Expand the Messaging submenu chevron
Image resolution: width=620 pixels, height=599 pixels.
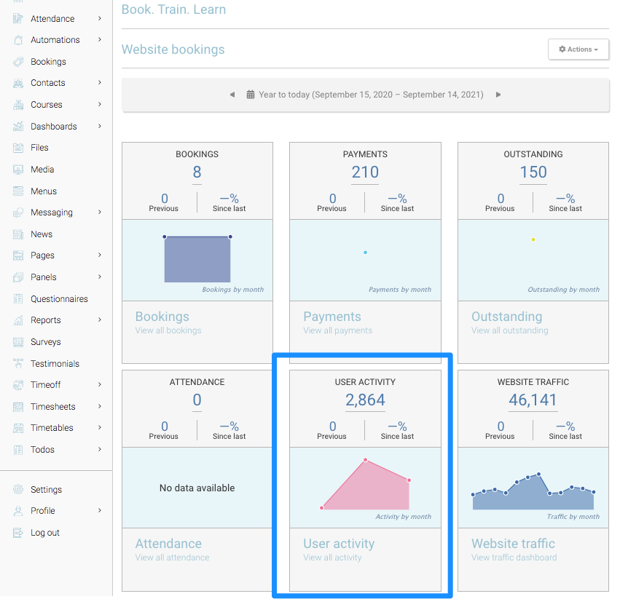pyautogui.click(x=100, y=213)
